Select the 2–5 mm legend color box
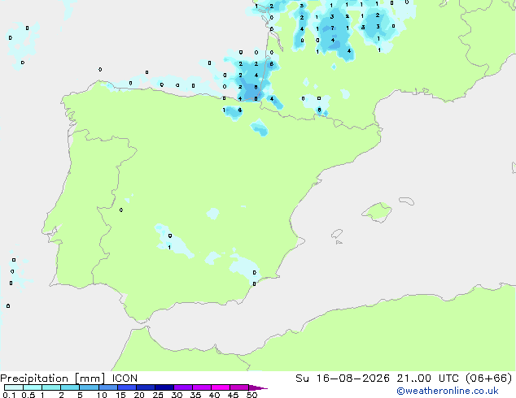Image resolution: width=516 pixels, height=398 pixels. pos(70,387)
